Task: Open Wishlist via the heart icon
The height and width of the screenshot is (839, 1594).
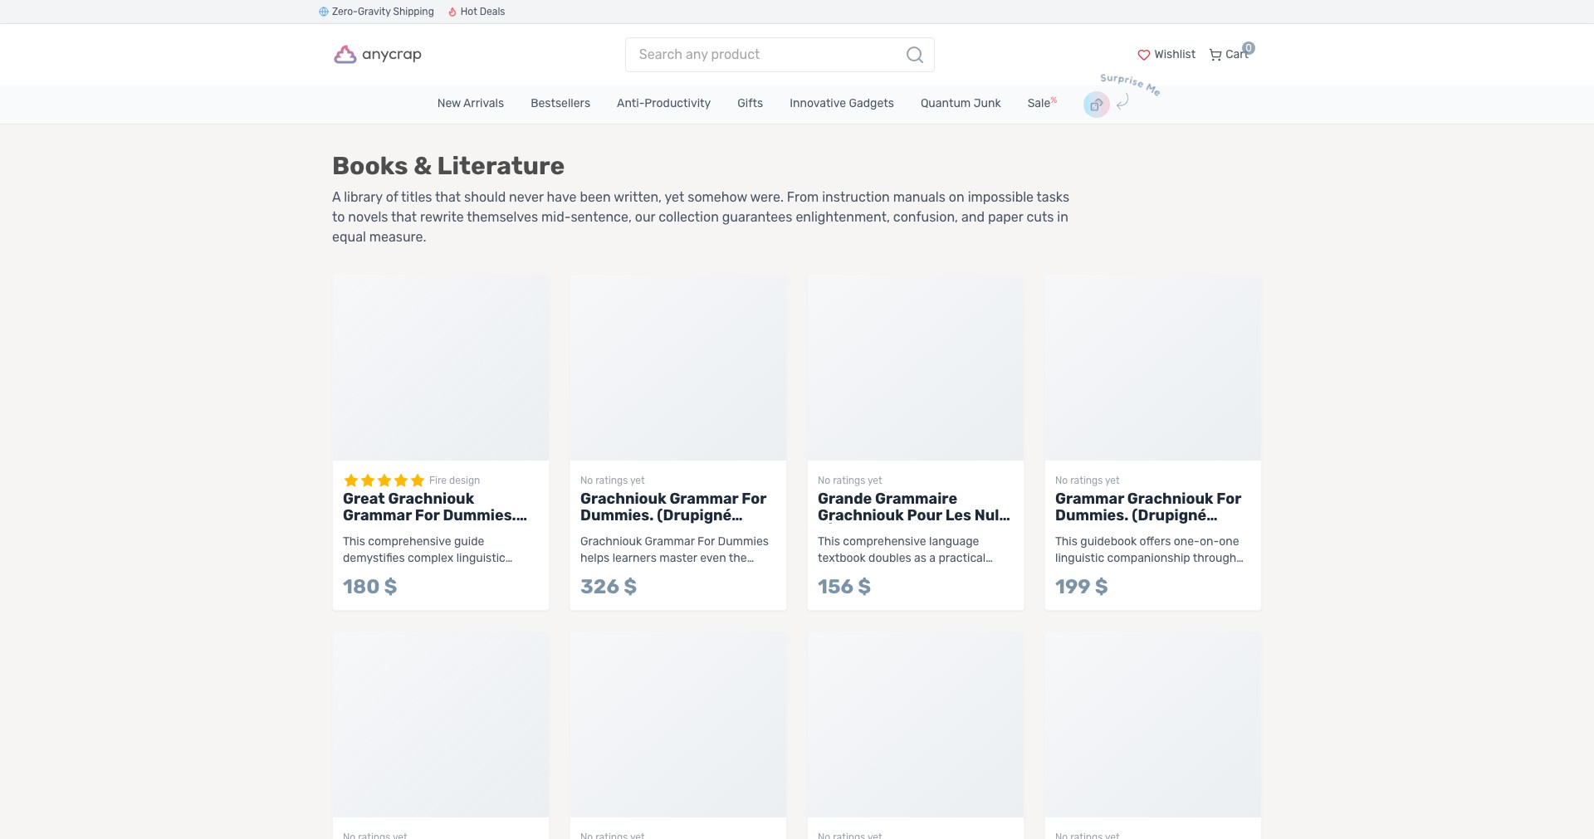Action: click(1143, 55)
